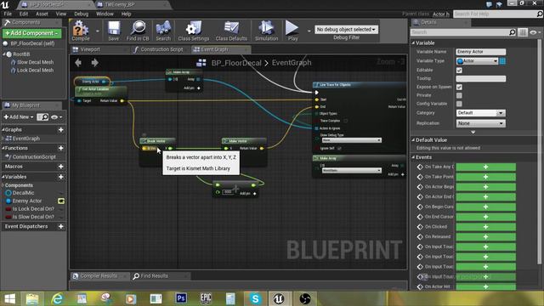This screenshot has height=306, width=544.
Task: Select Is Slow Decal On? variable
Action: tap(33, 217)
